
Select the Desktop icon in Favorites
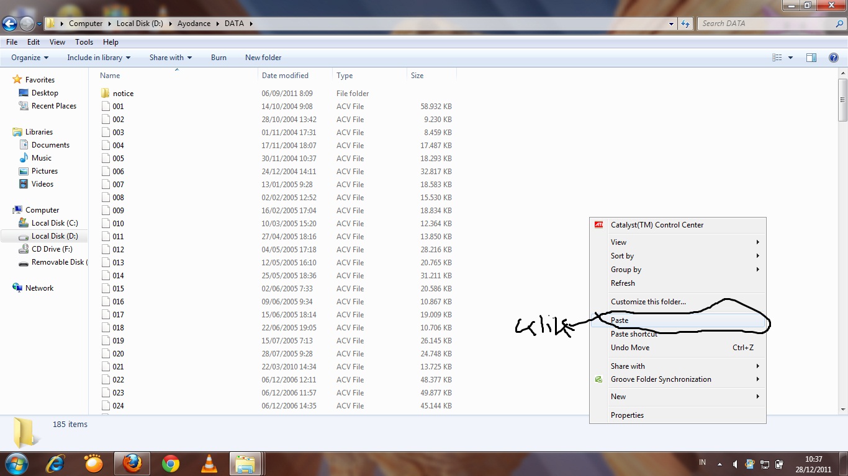point(24,93)
